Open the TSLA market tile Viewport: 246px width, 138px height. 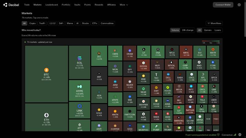point(202,99)
